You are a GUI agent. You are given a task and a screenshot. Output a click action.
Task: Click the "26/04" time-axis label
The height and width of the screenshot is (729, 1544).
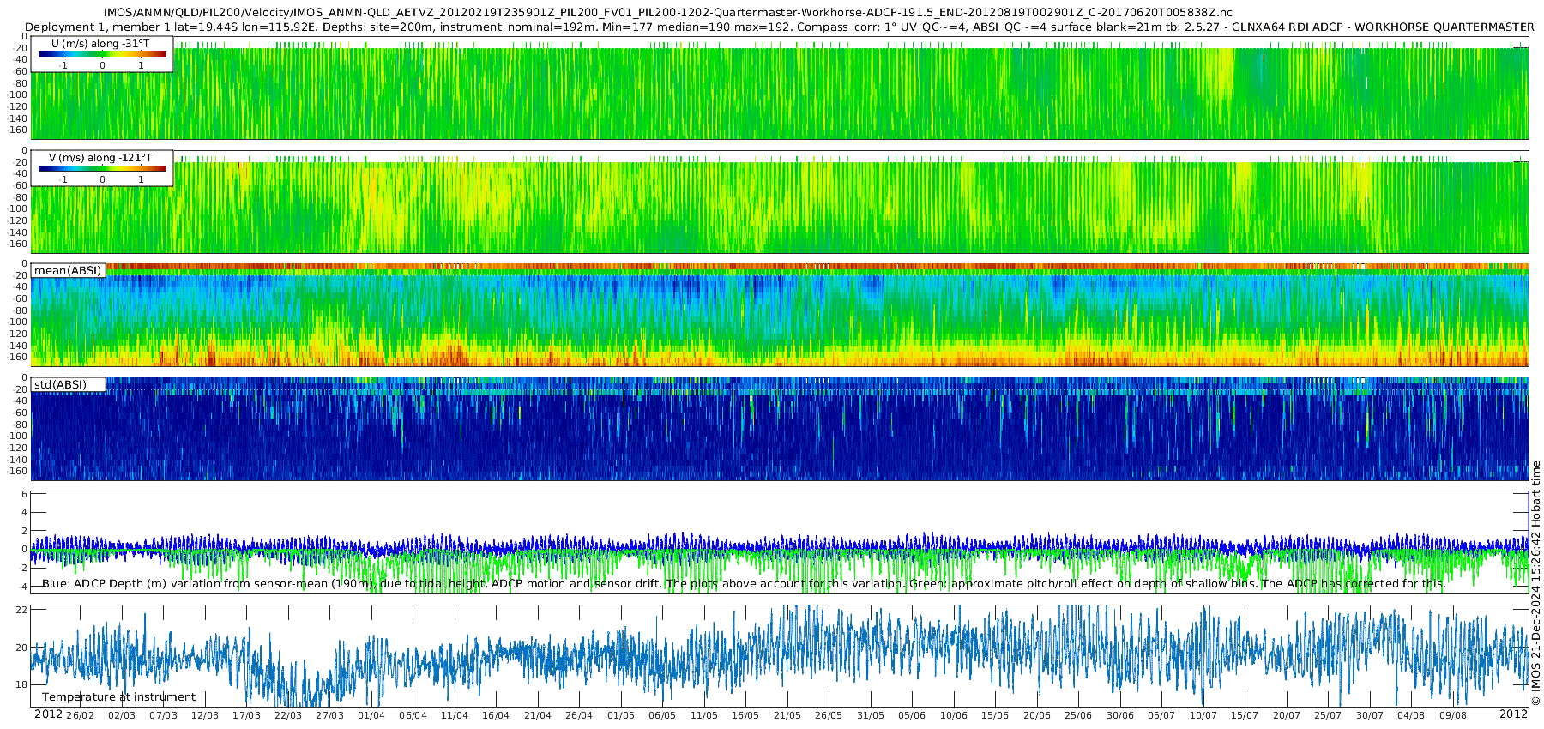tap(579, 716)
